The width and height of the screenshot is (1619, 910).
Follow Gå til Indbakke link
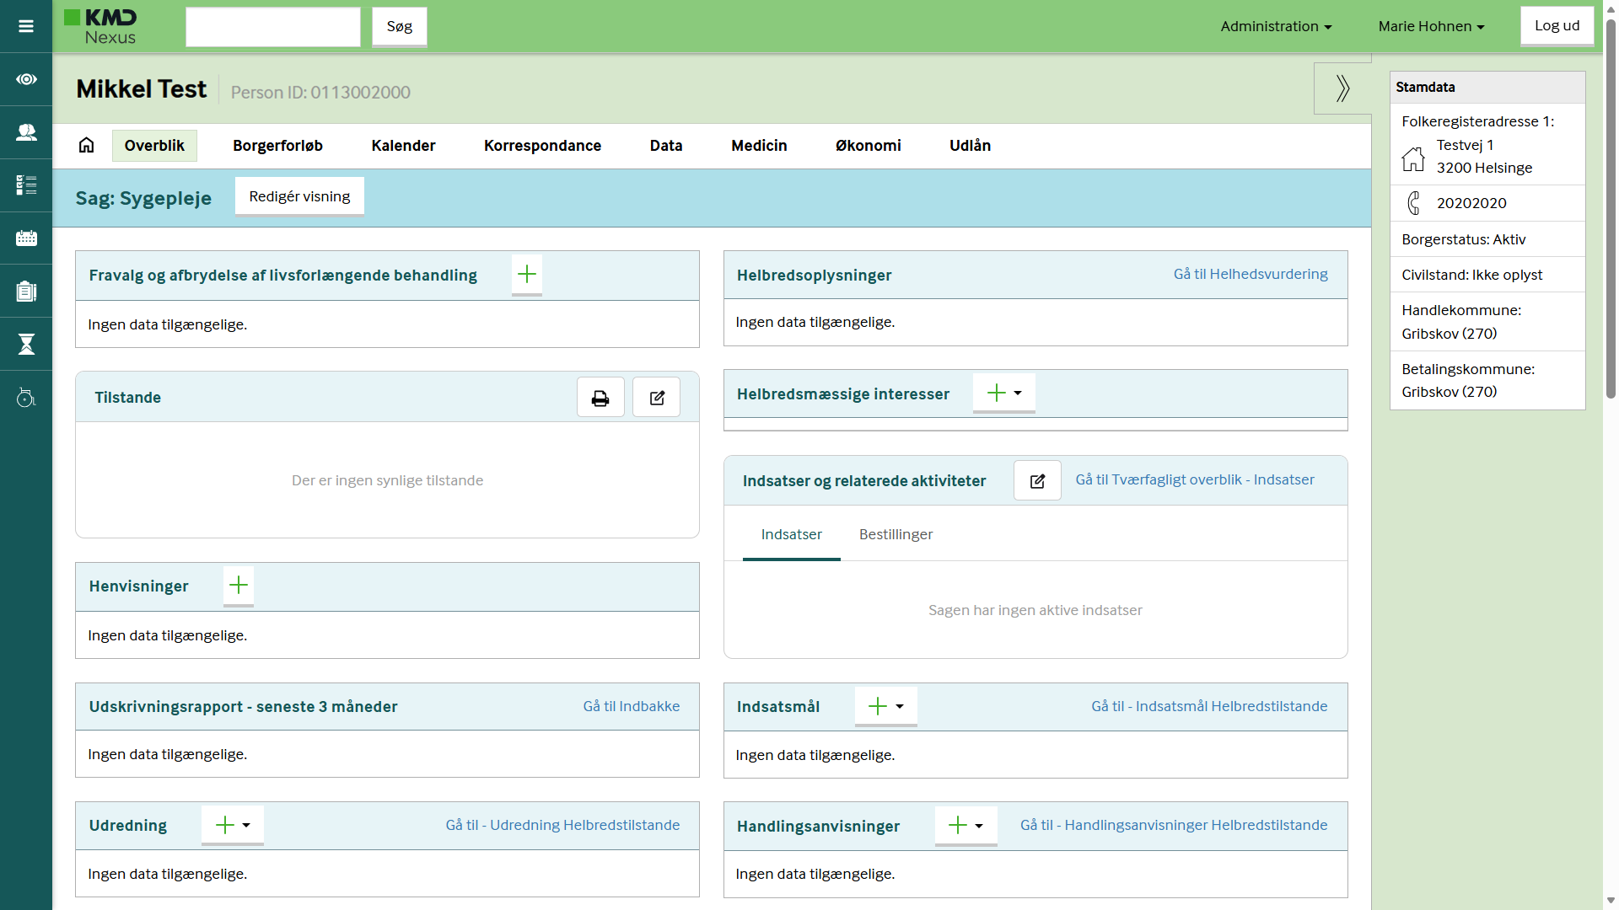(631, 706)
